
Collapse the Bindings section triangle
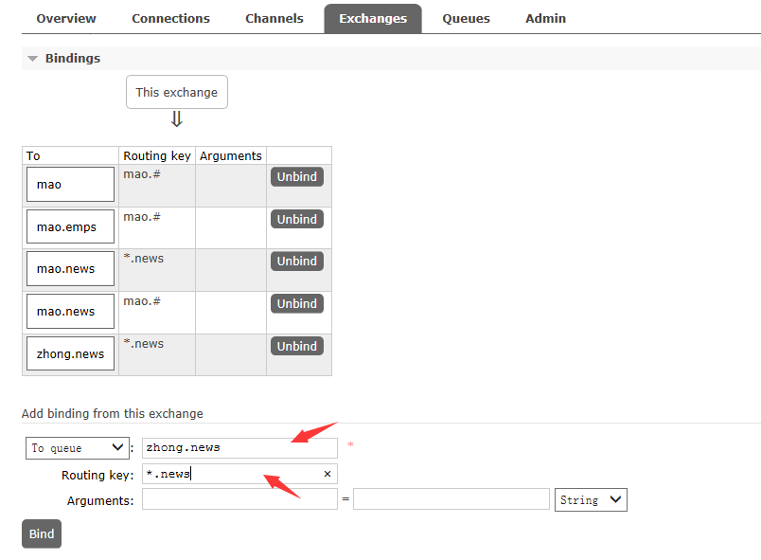pyautogui.click(x=33, y=59)
